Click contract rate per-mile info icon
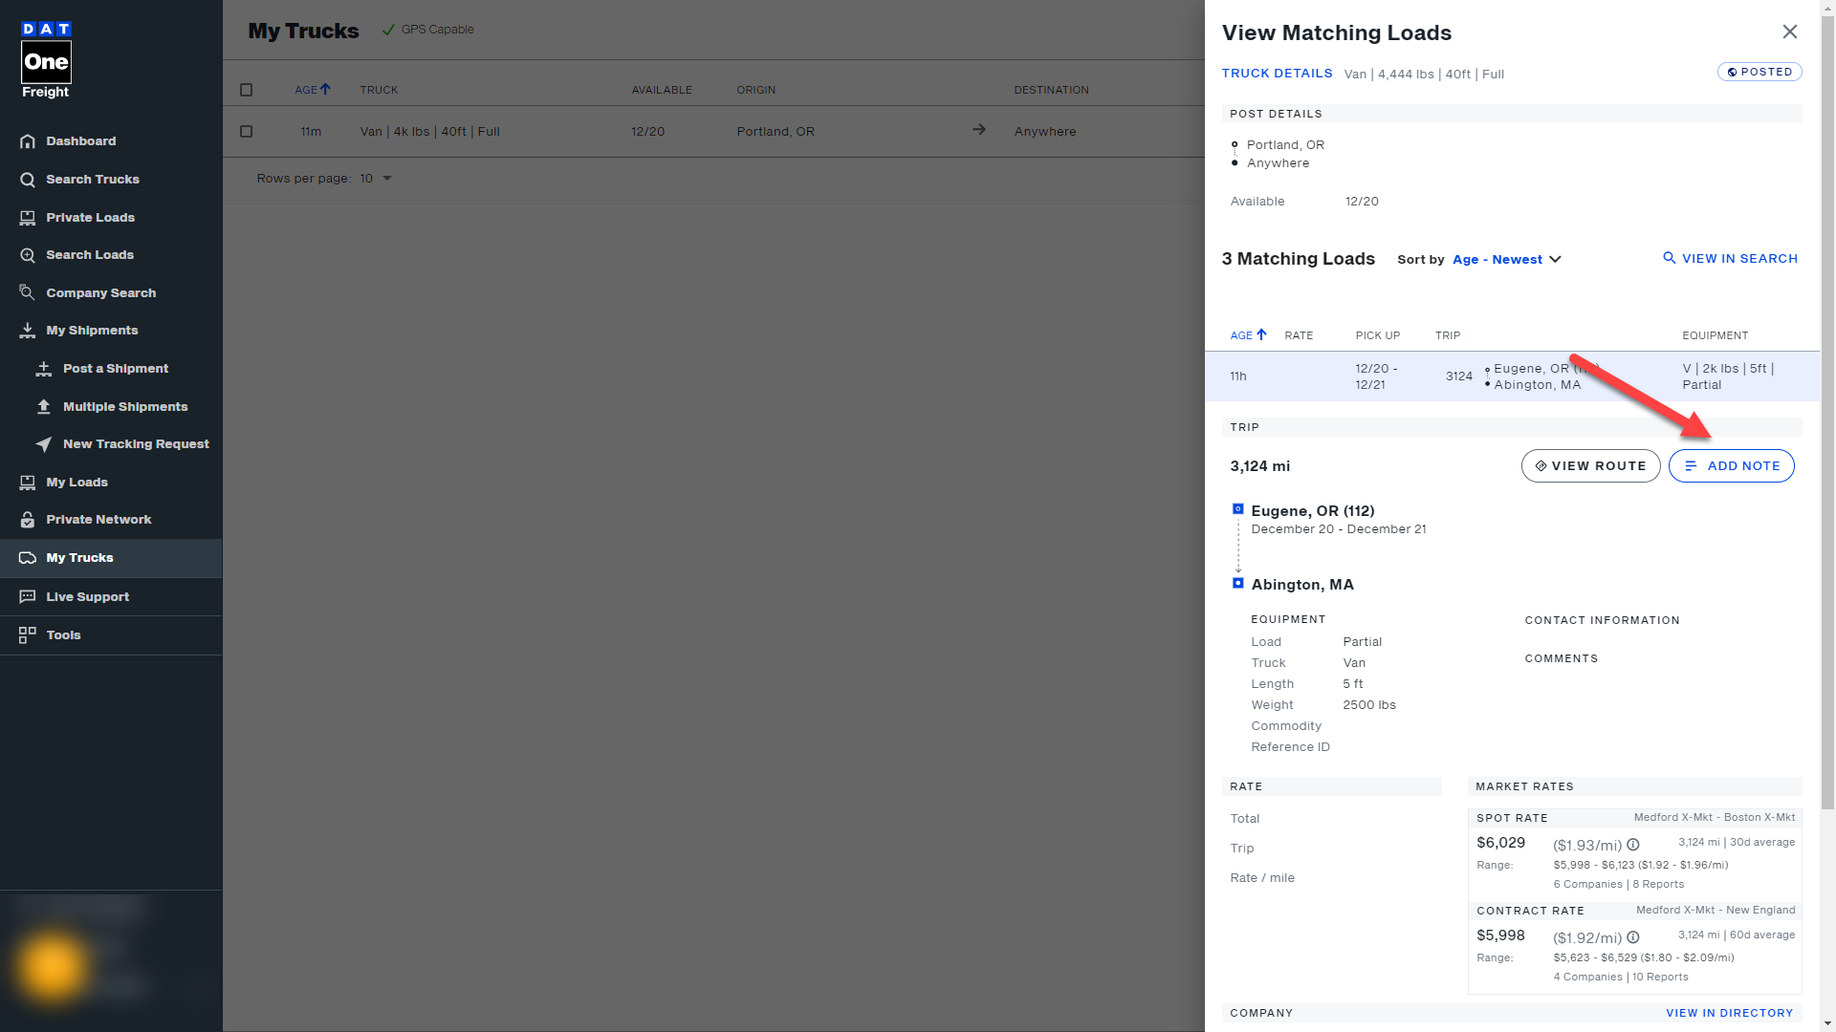1836x1032 pixels. (1633, 937)
